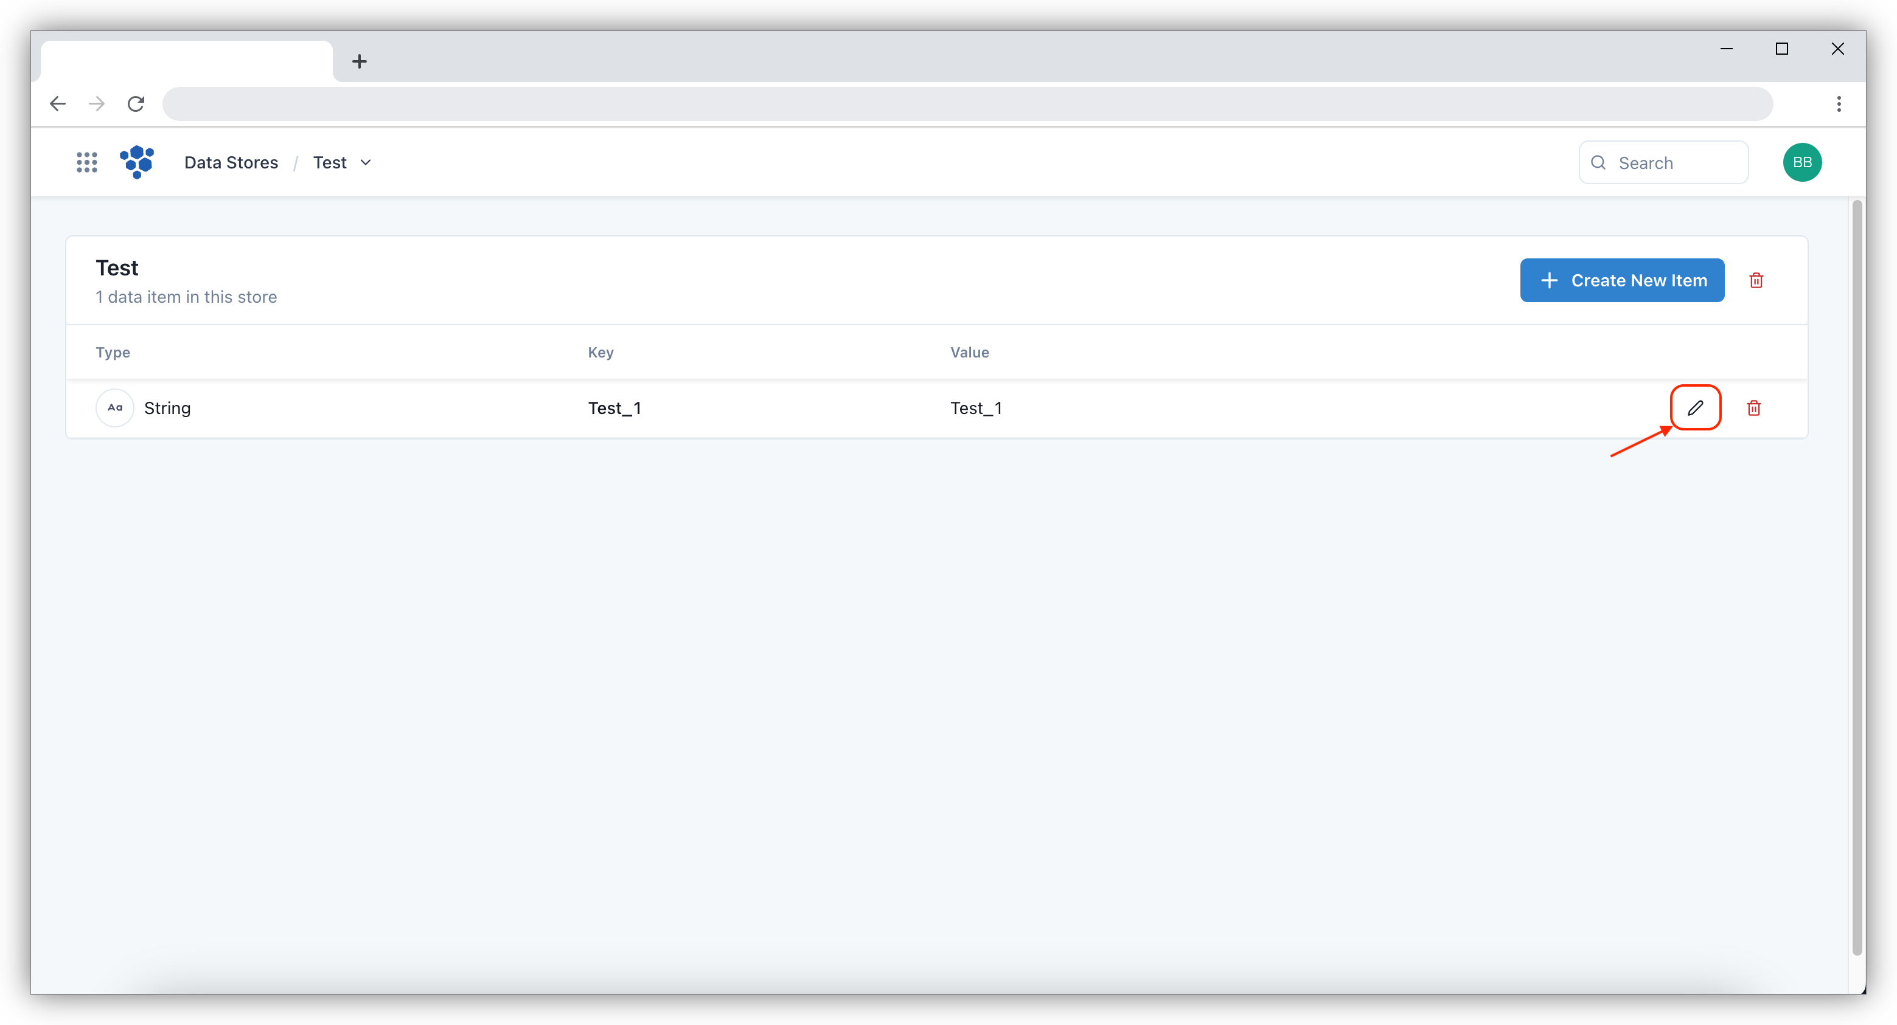The width and height of the screenshot is (1897, 1025).
Task: Click the Type column header
Action: pyautogui.click(x=113, y=353)
